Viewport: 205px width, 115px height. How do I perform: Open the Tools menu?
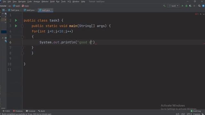(63, 2)
